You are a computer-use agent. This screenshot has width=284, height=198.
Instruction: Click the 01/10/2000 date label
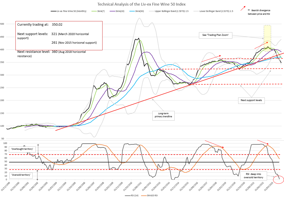[14, 186]
